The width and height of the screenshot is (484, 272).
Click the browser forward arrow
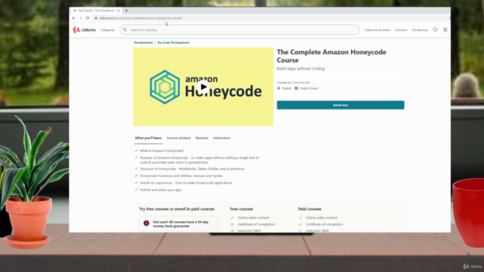click(81, 18)
